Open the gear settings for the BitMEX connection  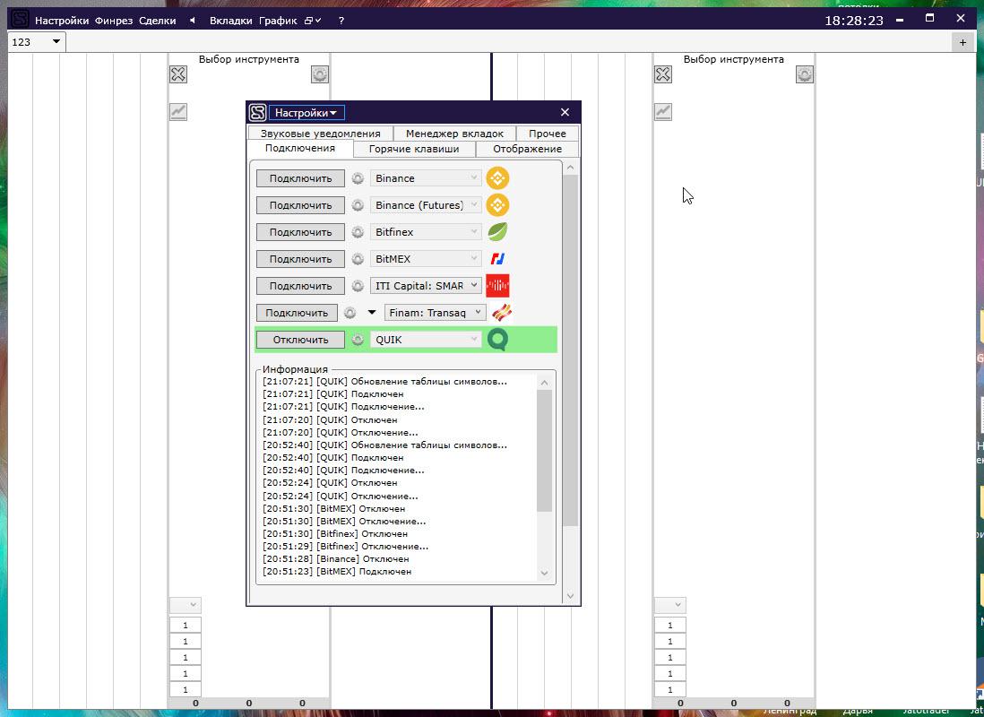358,259
